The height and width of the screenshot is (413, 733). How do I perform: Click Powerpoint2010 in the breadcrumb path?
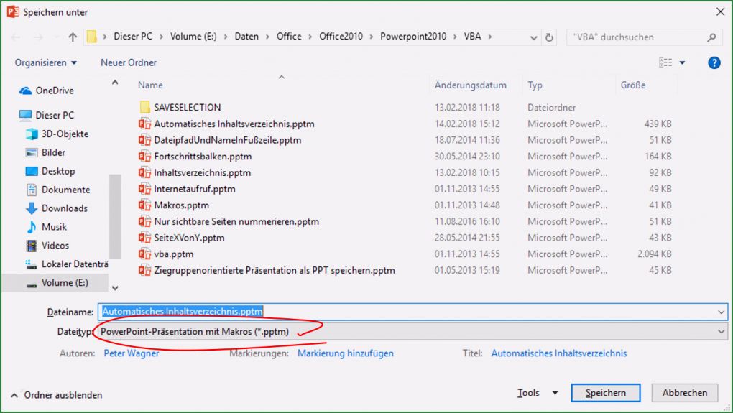click(x=413, y=37)
